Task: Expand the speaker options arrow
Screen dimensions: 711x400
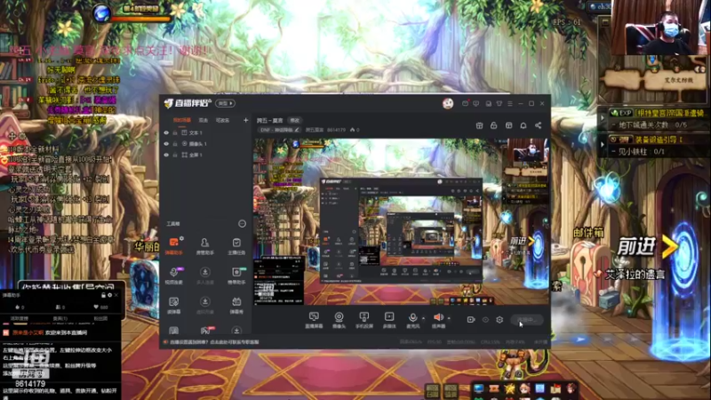Action: point(449,318)
